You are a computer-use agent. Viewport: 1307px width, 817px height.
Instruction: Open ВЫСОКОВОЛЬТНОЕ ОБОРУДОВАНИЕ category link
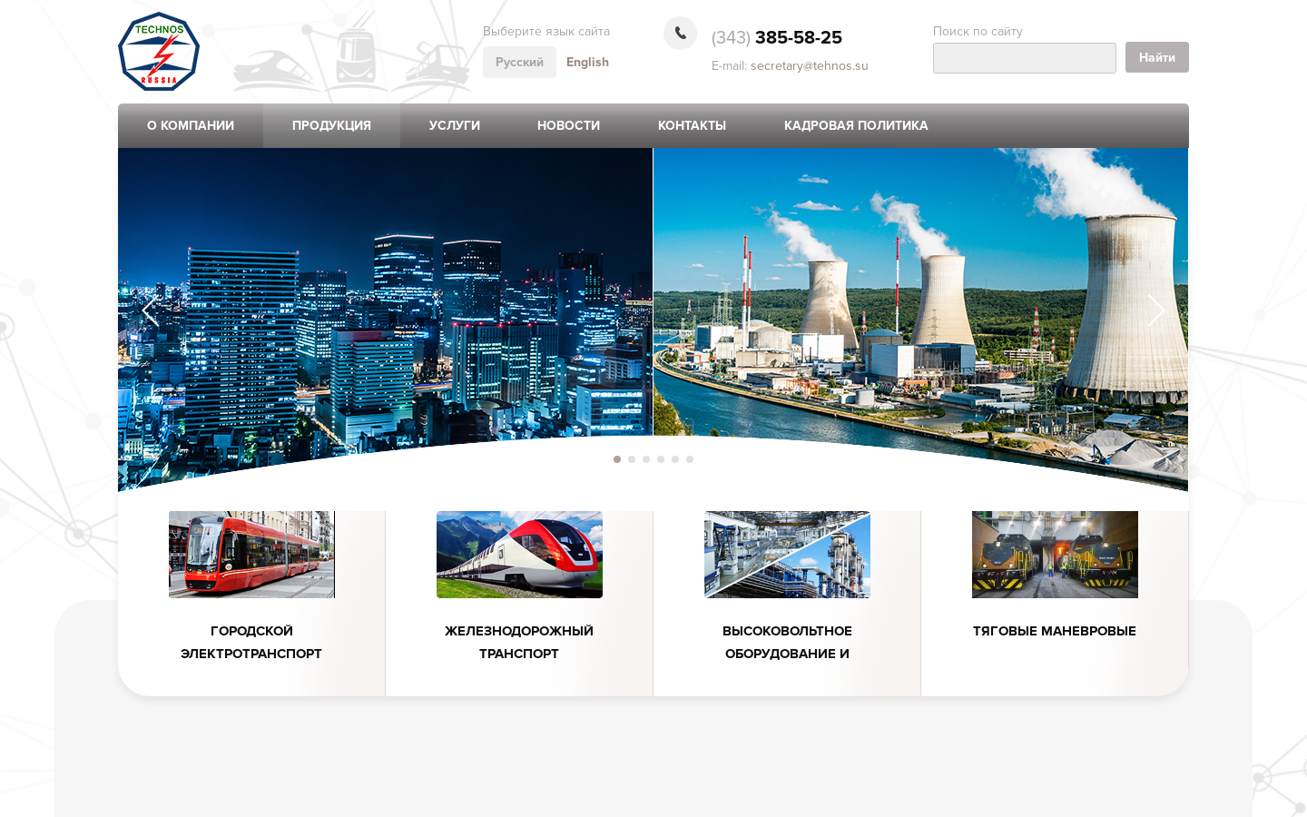pos(787,642)
